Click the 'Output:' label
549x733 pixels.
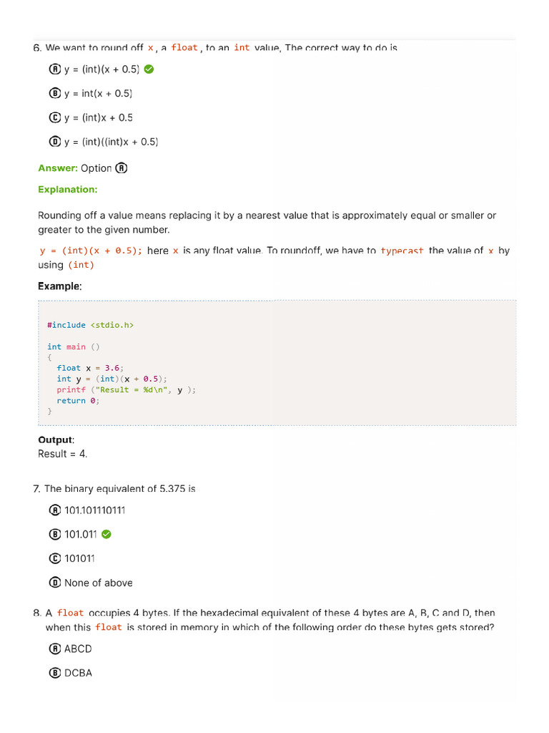56,440
